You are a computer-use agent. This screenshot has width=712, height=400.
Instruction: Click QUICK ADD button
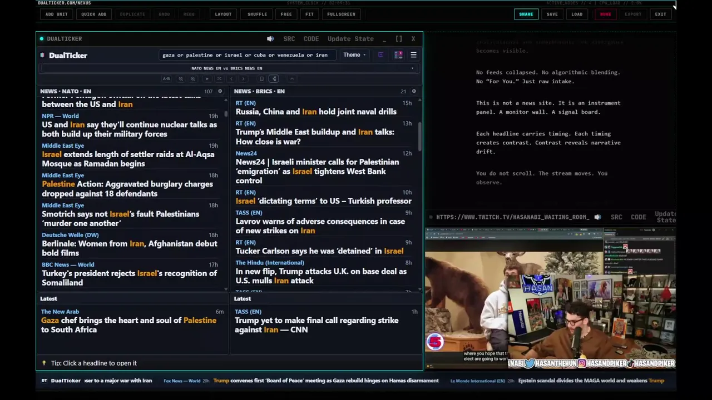point(93,14)
